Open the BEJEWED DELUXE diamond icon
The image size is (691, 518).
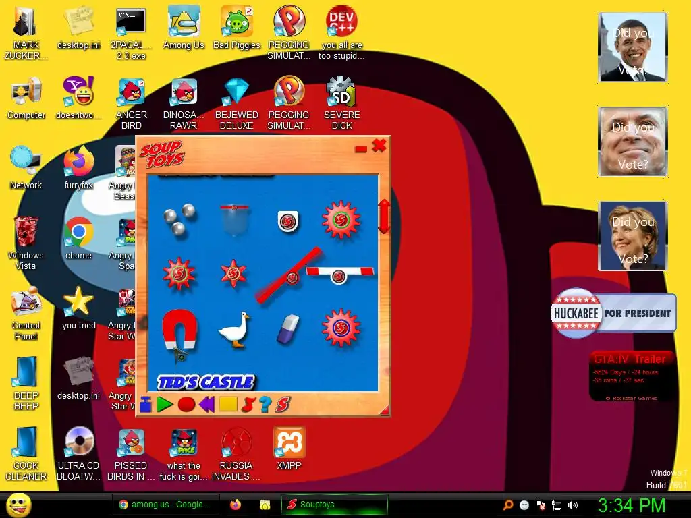237,104
